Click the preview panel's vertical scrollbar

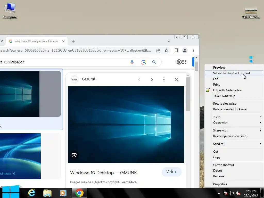point(188,94)
